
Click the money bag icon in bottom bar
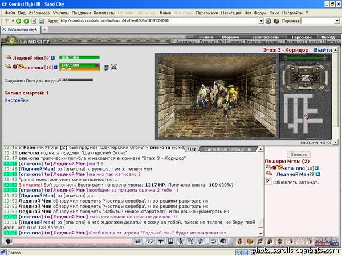coord(240,241)
